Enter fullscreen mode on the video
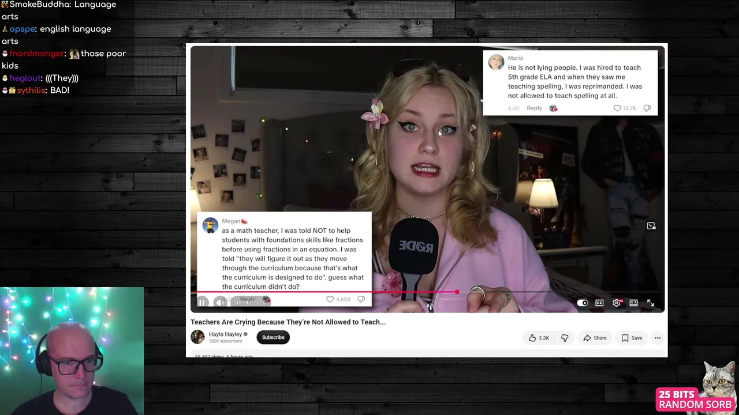 click(651, 303)
